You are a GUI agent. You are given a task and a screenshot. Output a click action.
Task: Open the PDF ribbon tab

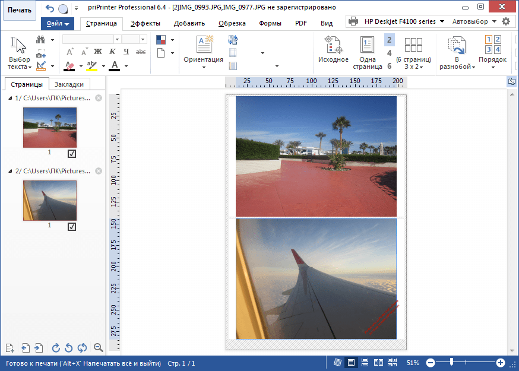[301, 23]
